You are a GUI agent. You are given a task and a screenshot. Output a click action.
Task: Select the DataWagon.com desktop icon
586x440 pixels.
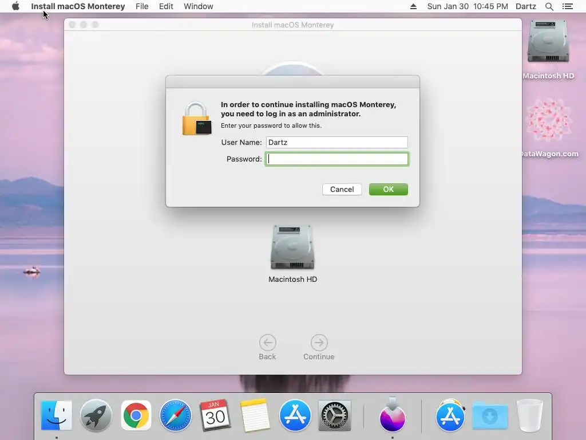[549, 120]
